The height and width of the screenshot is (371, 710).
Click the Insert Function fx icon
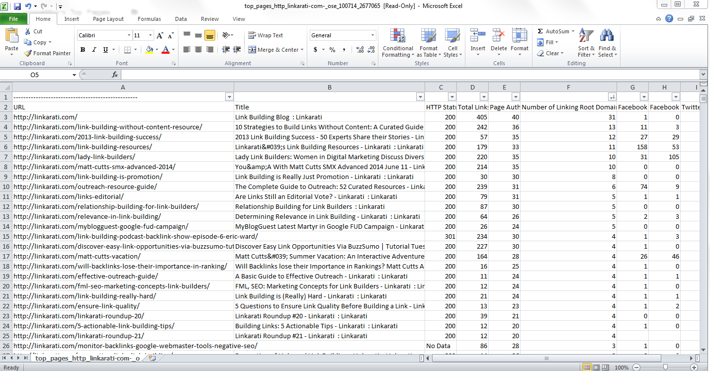pyautogui.click(x=115, y=75)
